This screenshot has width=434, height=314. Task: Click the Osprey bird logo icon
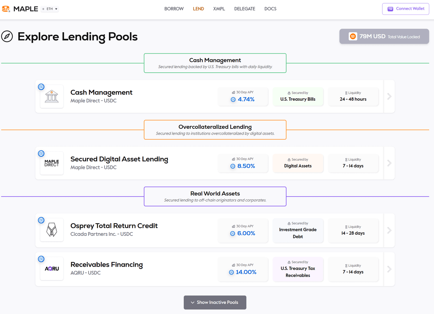click(x=52, y=230)
